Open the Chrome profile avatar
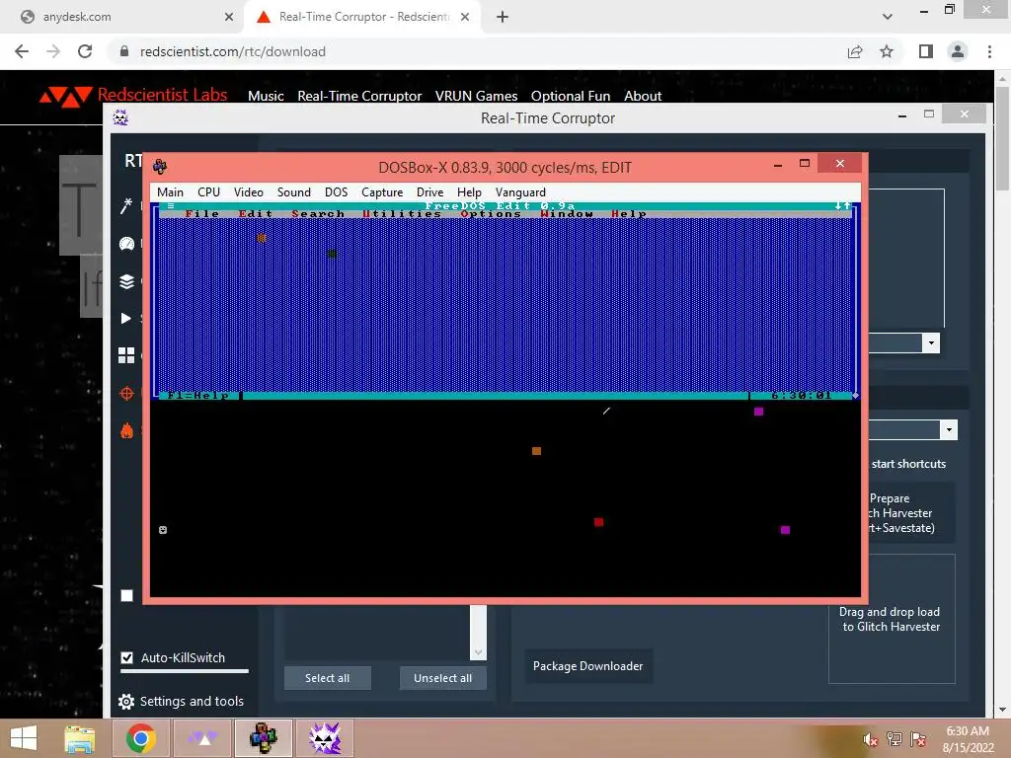Viewport: 1011px width, 758px height. (958, 51)
